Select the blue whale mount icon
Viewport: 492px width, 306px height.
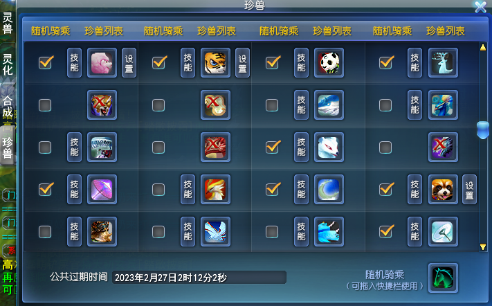pyautogui.click(x=329, y=105)
